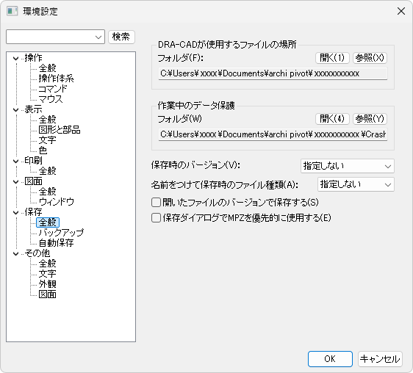The image size is (413, 373).
Task: Click the フォルダ(F) path field
Action: (273, 73)
